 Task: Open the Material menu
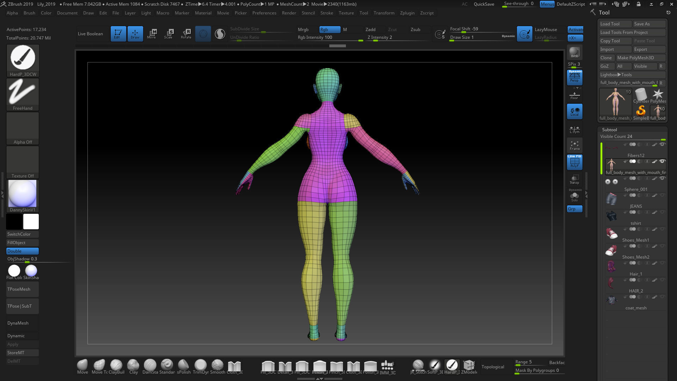203,13
